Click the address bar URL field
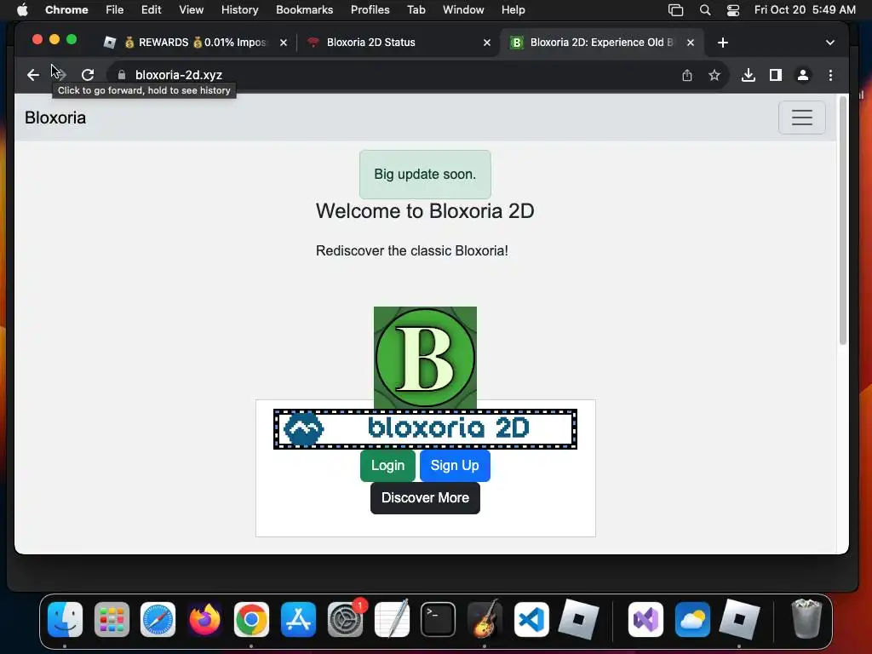Image resolution: width=872 pixels, height=654 pixels. pyautogui.click(x=389, y=75)
